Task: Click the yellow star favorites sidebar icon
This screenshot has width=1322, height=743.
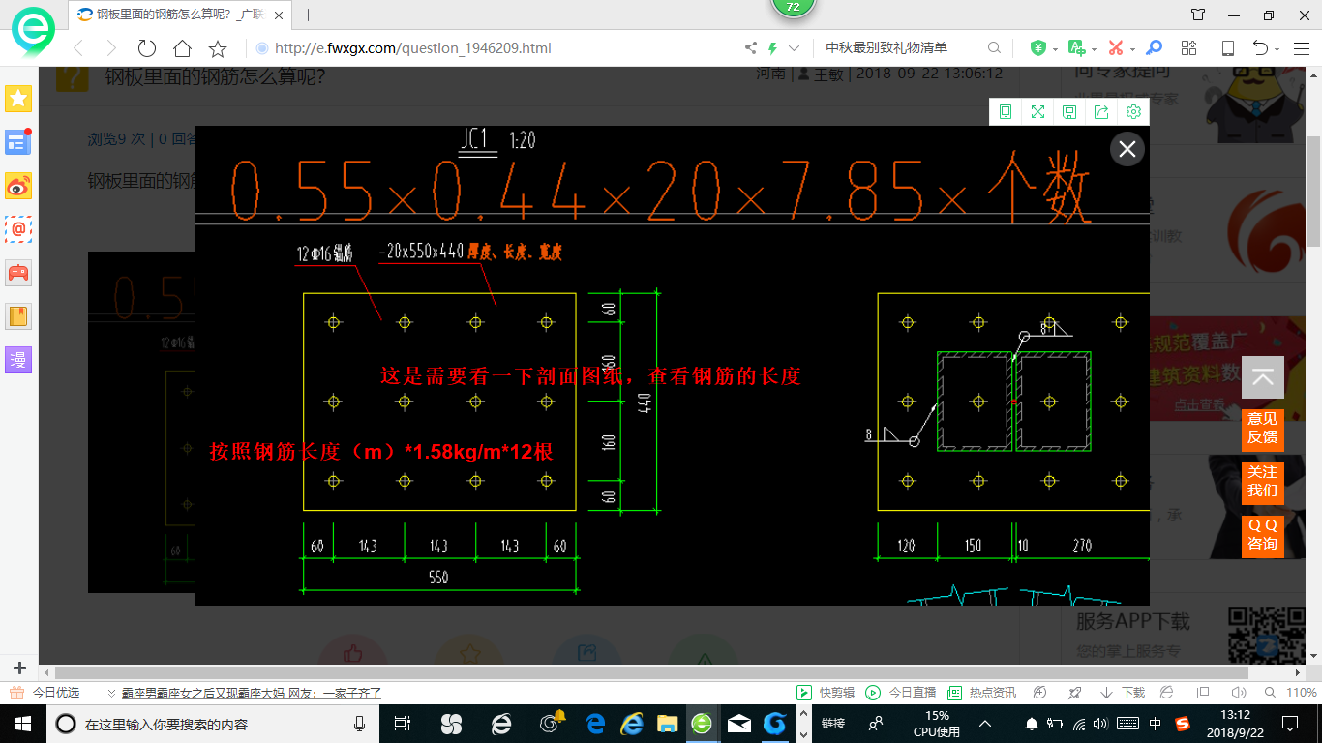Action: click(x=18, y=98)
